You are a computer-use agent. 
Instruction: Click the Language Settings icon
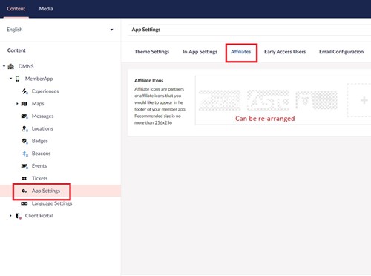[x=24, y=203]
